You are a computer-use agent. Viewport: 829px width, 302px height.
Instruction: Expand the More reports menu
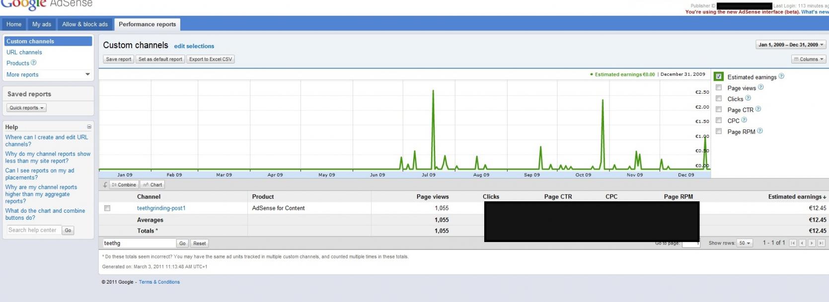(48, 74)
